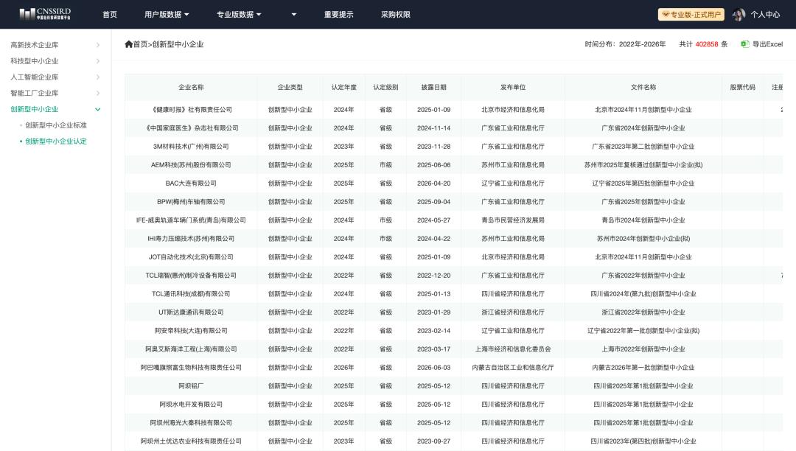The height and width of the screenshot is (451, 796).
Task: Click 上海市经济和信息化委员会 cell
Action: (x=513, y=349)
